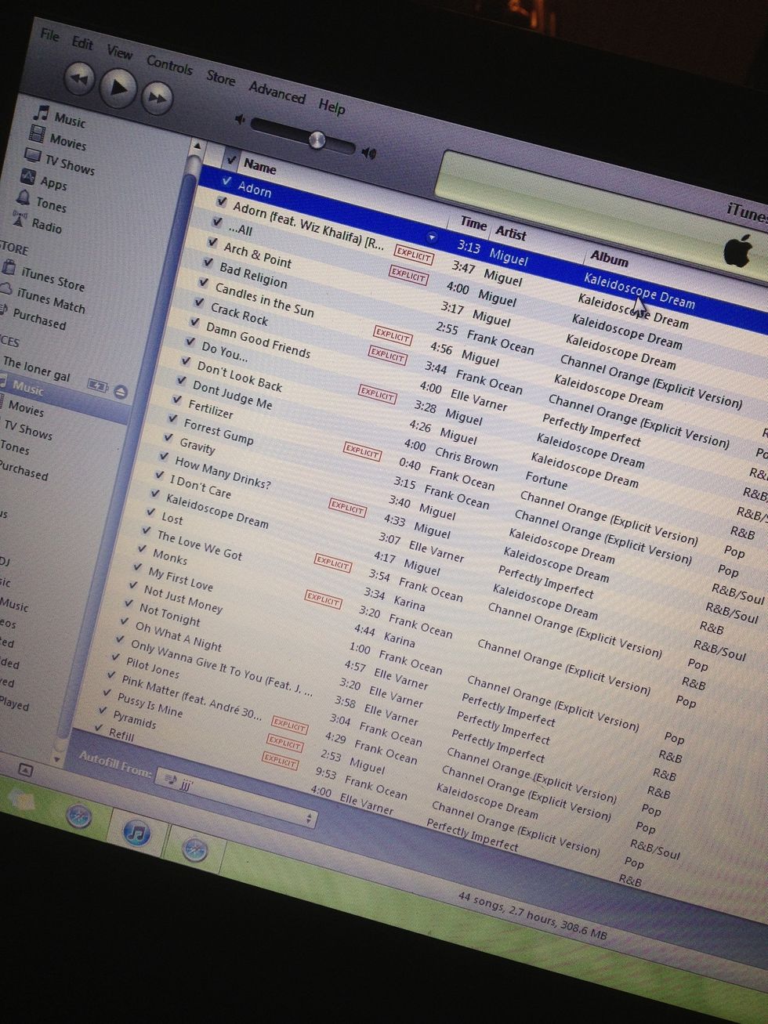Viewport: 768px width, 1024px height.
Task: Open the Autofill From dropdown
Action: [235, 798]
